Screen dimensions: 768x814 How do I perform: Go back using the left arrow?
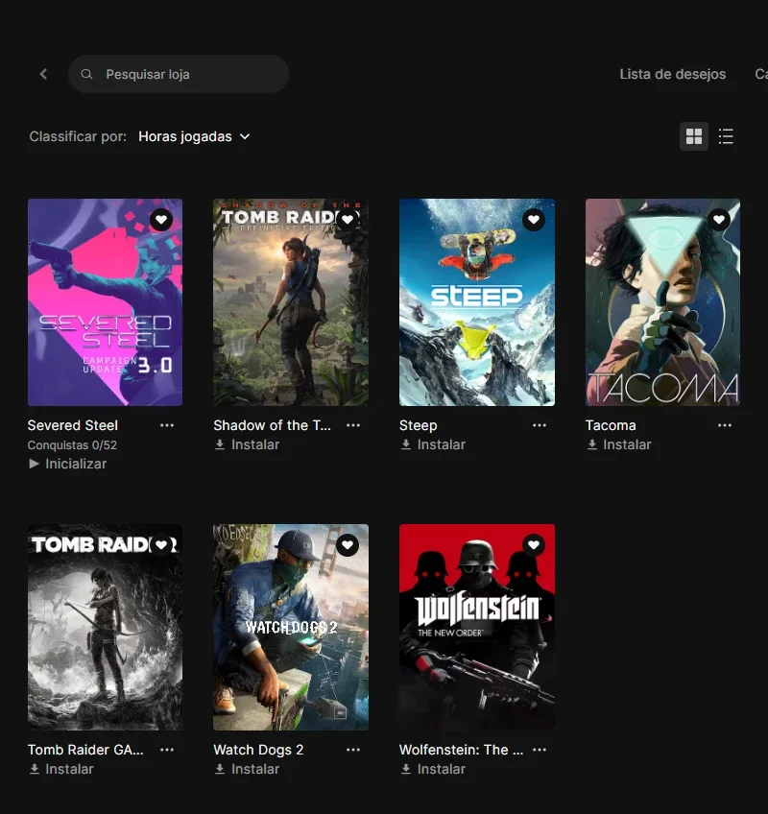tap(43, 74)
